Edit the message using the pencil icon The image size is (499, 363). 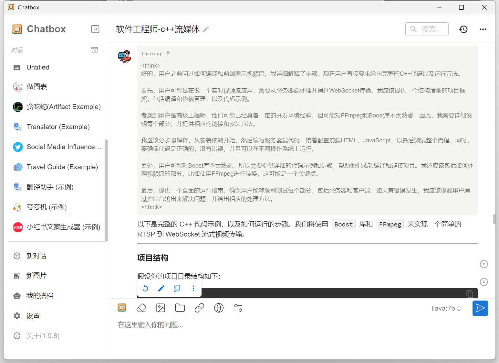pos(161,288)
